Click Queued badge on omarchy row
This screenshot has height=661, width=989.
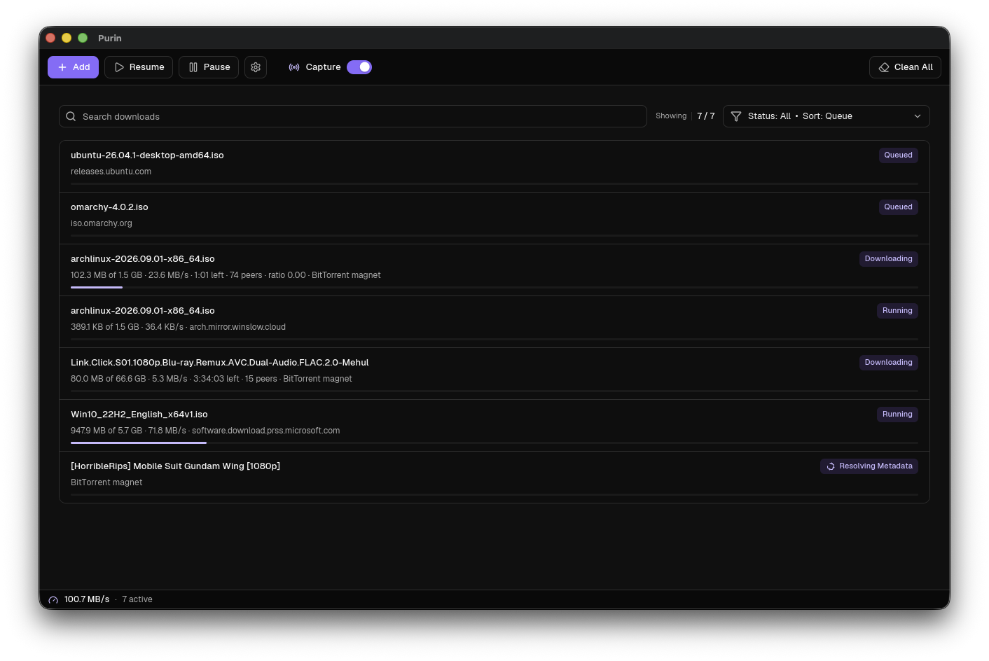tap(898, 207)
